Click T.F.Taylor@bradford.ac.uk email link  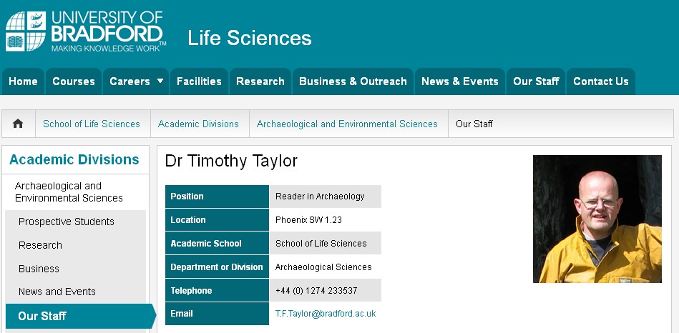tap(326, 314)
